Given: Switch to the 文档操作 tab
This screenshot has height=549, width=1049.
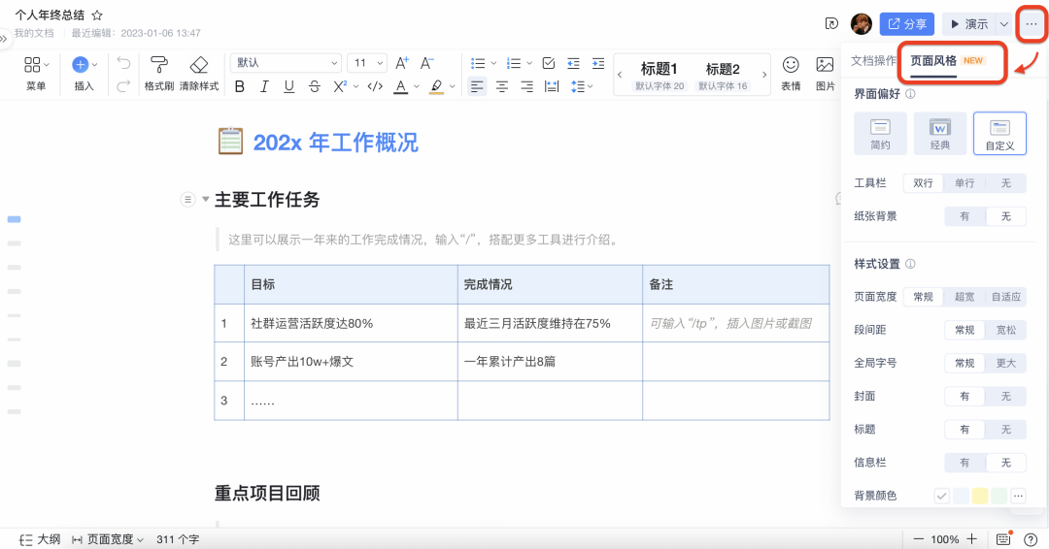Looking at the screenshot, I should click(873, 60).
